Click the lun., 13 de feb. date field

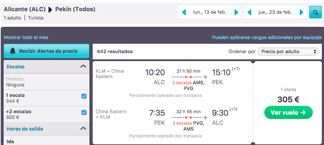pyautogui.click(x=210, y=12)
